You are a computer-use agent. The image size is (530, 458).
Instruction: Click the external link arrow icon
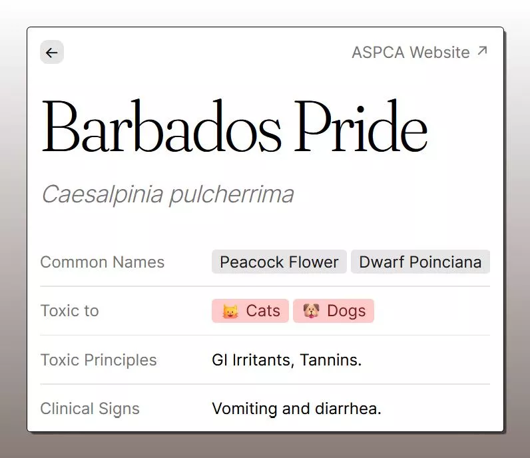pos(482,51)
